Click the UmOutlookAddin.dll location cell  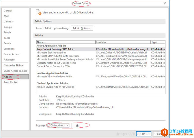122,53
